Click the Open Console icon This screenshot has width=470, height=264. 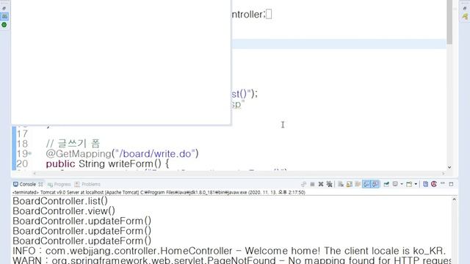[409, 184]
